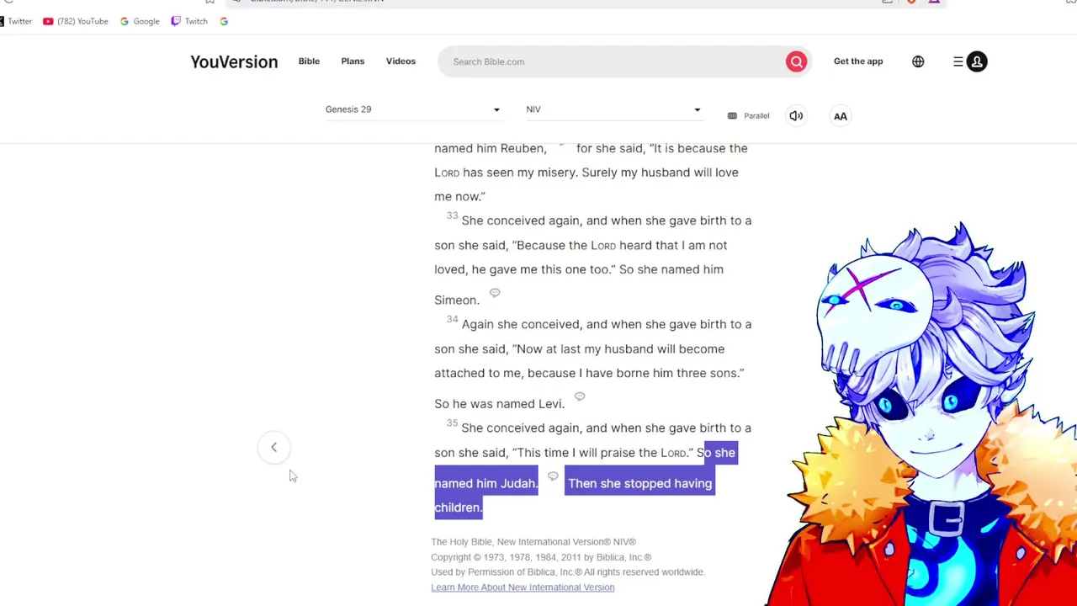Click the NIV dropdown arrow
The height and width of the screenshot is (606, 1077).
point(697,109)
